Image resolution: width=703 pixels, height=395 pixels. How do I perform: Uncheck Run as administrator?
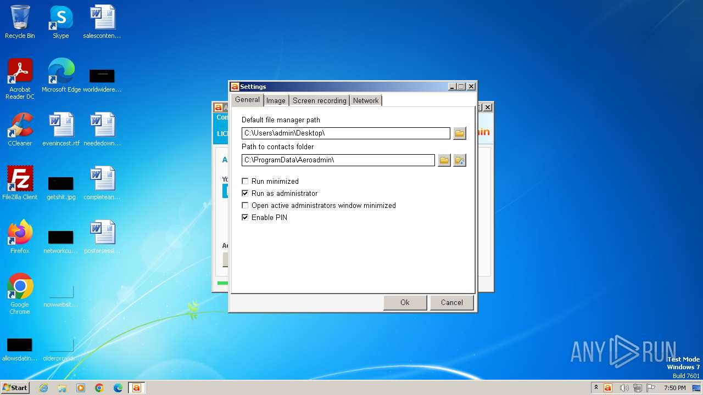tap(246, 193)
